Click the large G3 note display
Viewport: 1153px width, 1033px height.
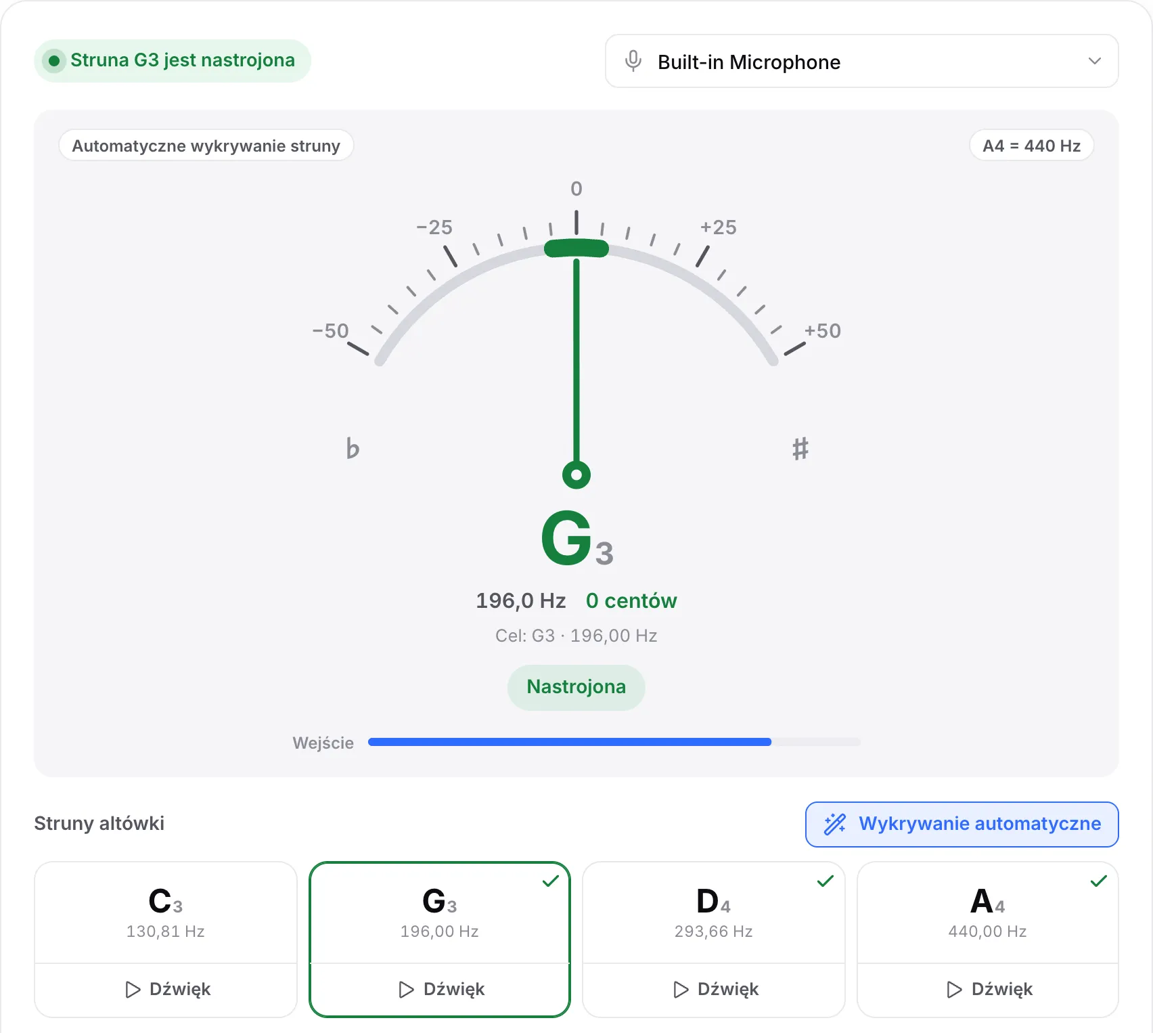point(576,539)
